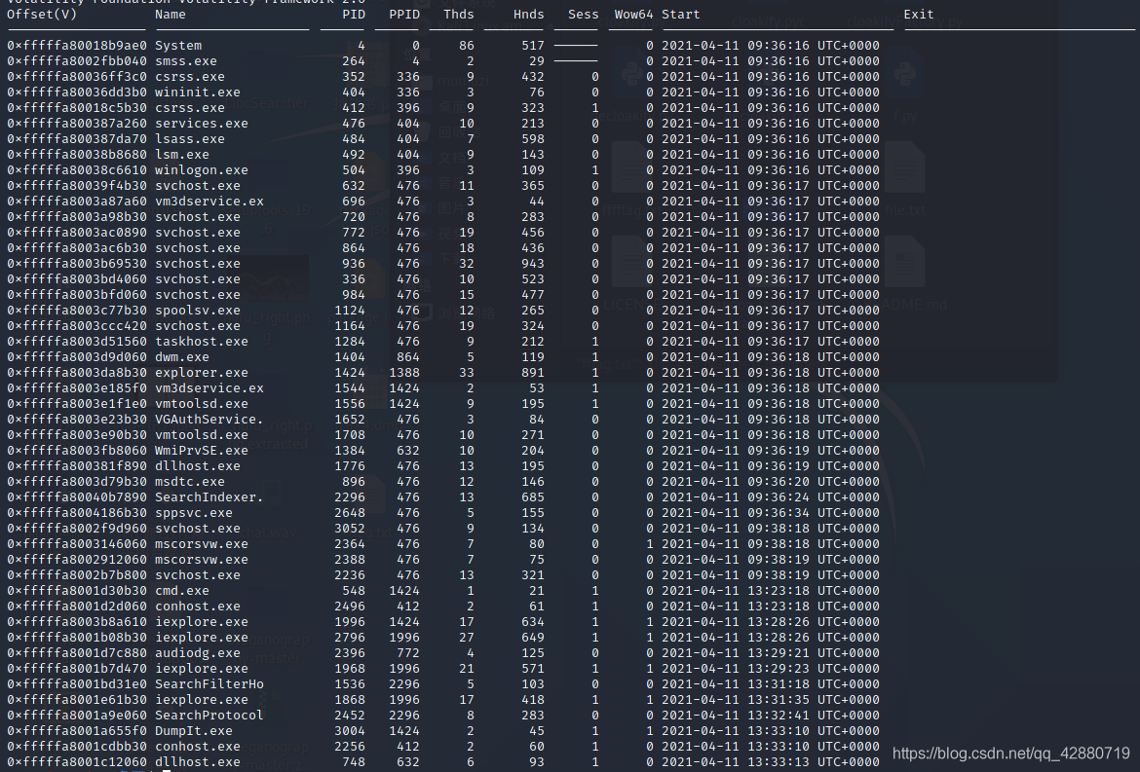Select the sppsvc.exe process name
1140x772 pixels.
194,513
